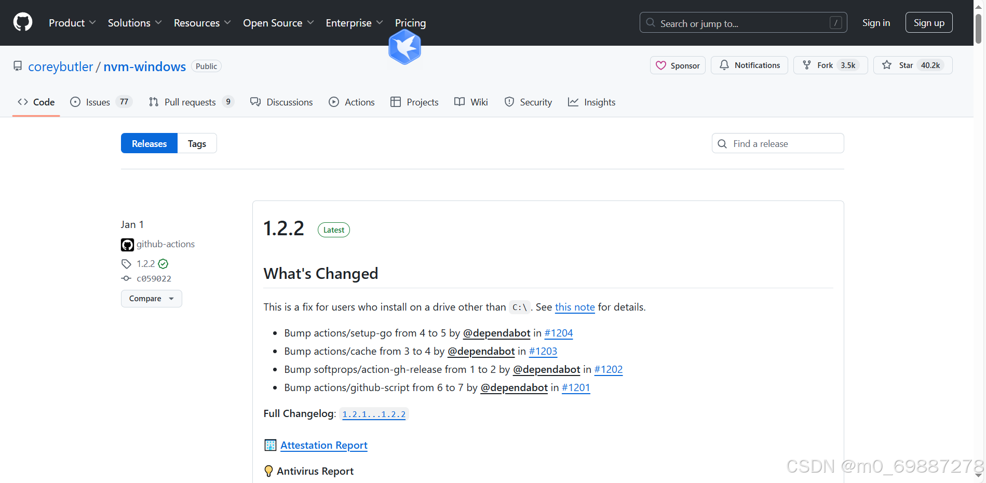
Task: Click the Search or jump to field
Action: pyautogui.click(x=743, y=22)
